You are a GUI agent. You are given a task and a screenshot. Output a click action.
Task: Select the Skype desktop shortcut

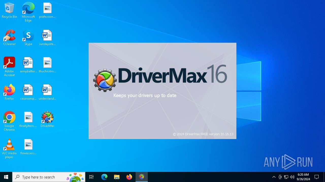click(x=28, y=38)
